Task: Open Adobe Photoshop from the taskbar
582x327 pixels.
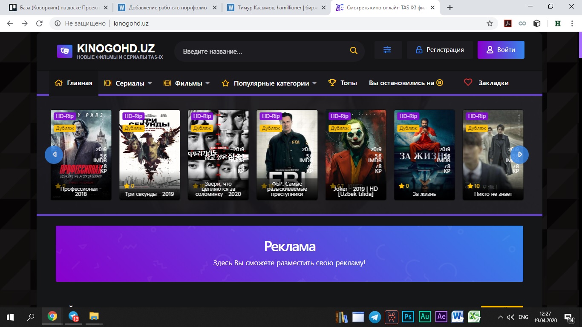Action: 408,317
